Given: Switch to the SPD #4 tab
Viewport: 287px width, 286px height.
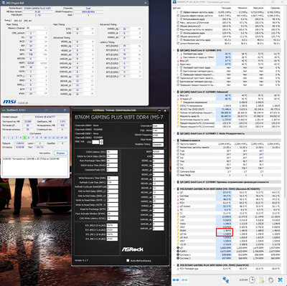Looking at the screenshot, I should pos(28,21).
